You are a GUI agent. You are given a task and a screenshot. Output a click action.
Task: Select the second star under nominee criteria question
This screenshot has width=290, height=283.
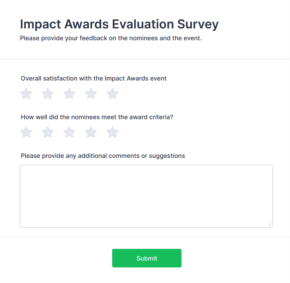[x=47, y=132]
